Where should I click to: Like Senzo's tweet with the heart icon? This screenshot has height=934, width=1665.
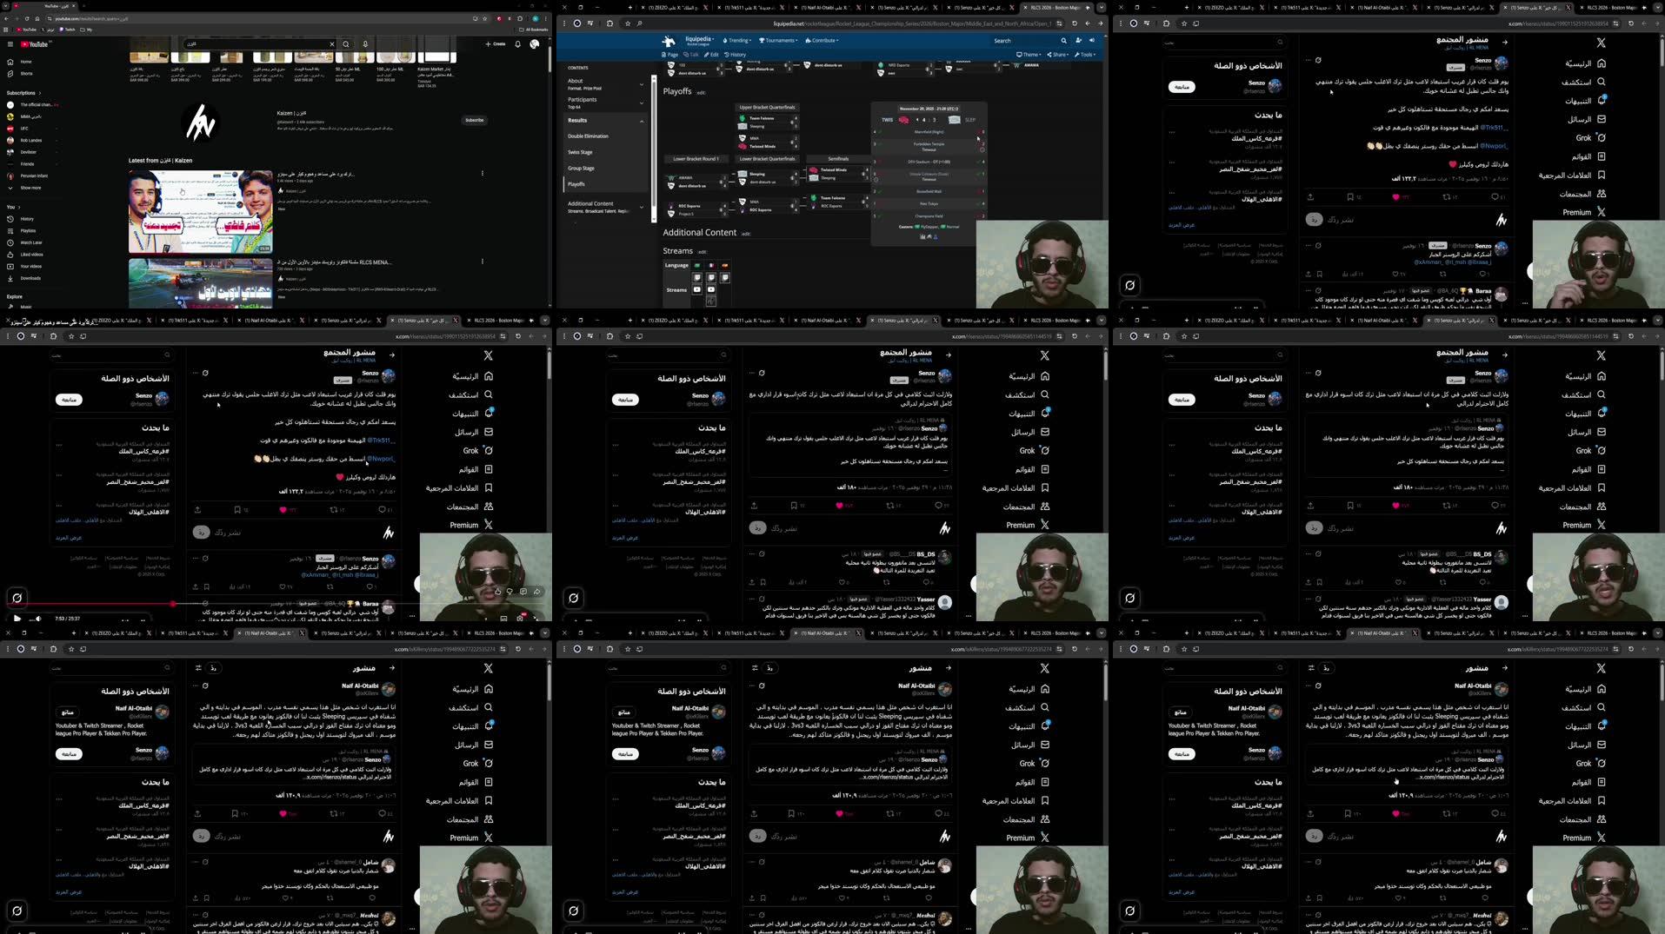pos(1396,197)
